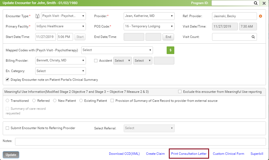Uncheck Display Encounter note on Patient Portal
This screenshot has height=160, width=269.
pos(7,80)
